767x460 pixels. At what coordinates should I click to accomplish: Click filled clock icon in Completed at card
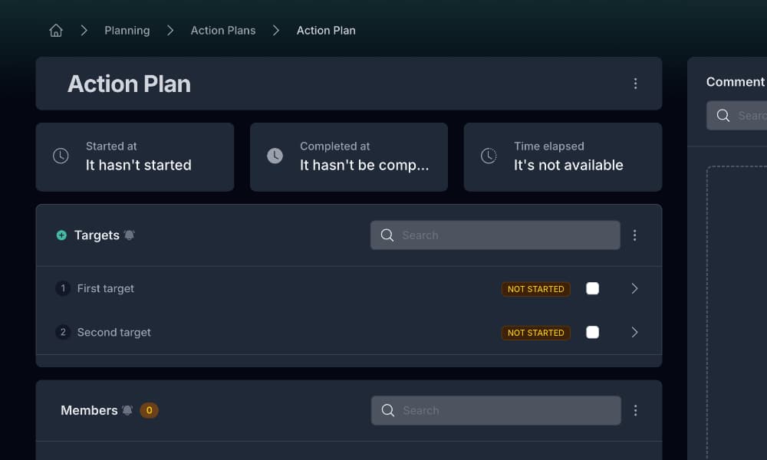(x=275, y=156)
